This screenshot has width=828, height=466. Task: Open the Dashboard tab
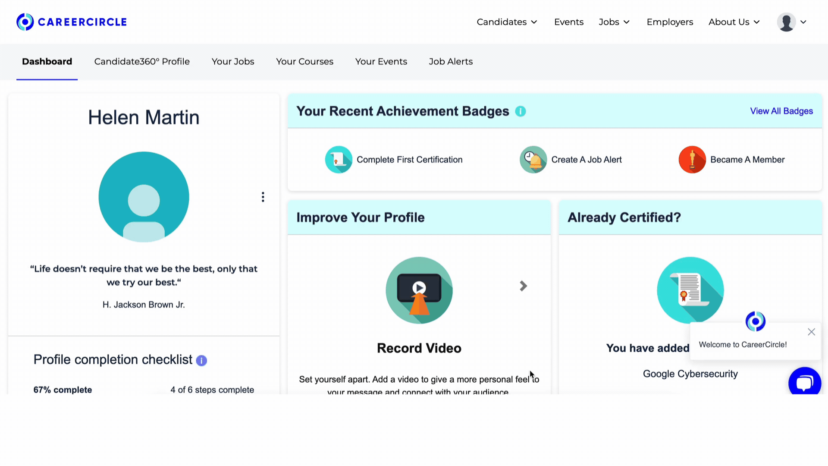tap(47, 61)
